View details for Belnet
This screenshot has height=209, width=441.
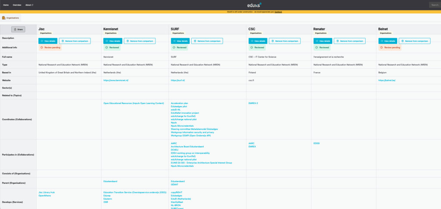(388, 41)
